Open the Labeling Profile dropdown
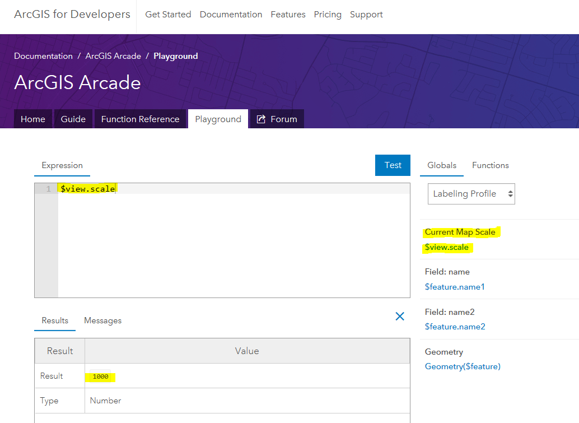 coord(471,194)
